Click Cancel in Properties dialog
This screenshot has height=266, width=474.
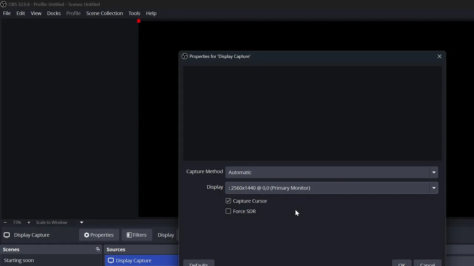(x=427, y=263)
